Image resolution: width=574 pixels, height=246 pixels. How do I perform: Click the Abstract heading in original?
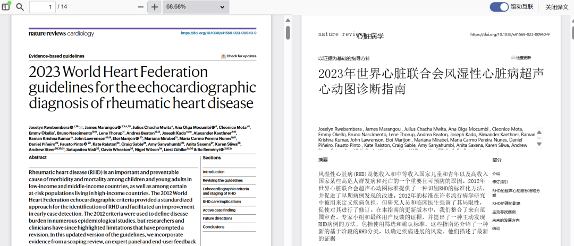38,157
